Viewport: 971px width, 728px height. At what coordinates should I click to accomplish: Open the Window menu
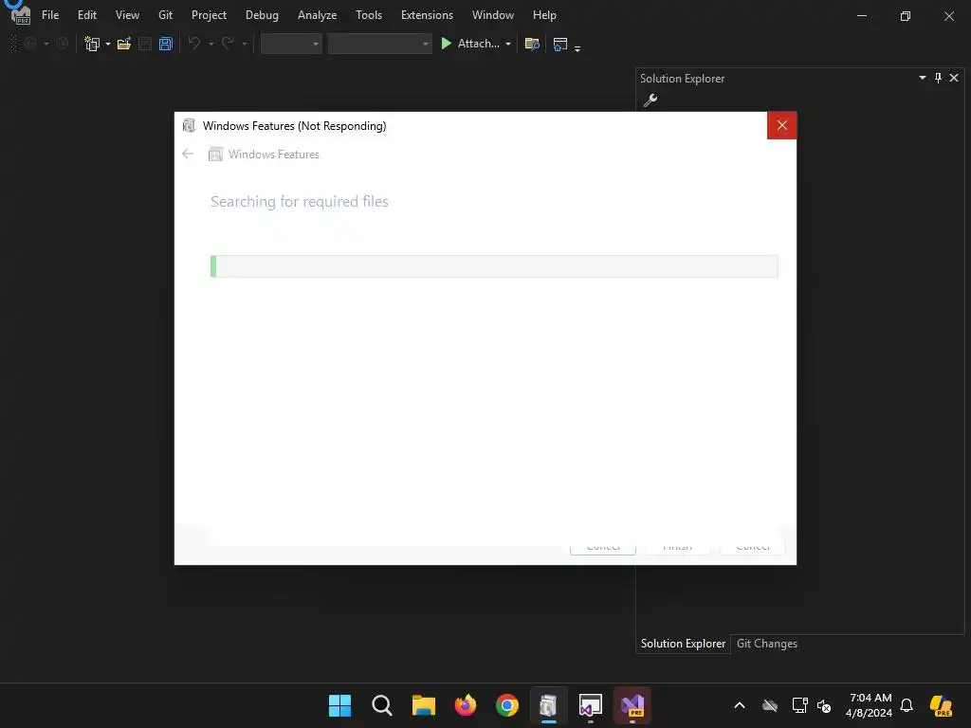[493, 15]
